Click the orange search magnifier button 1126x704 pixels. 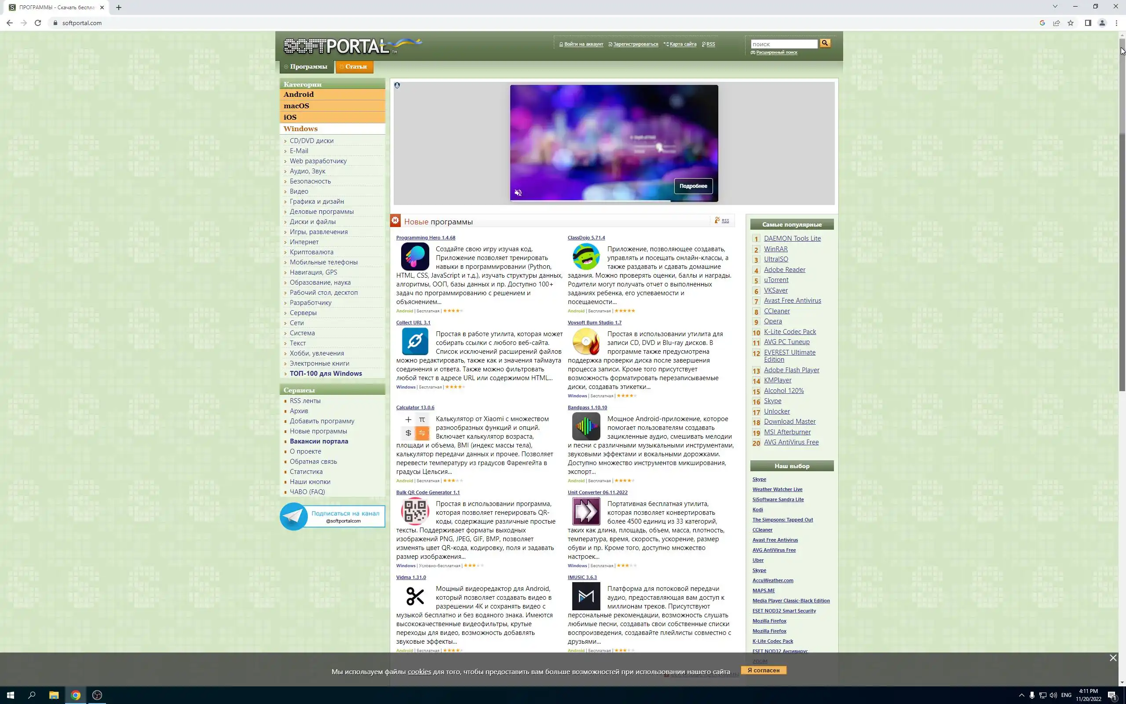[825, 43]
